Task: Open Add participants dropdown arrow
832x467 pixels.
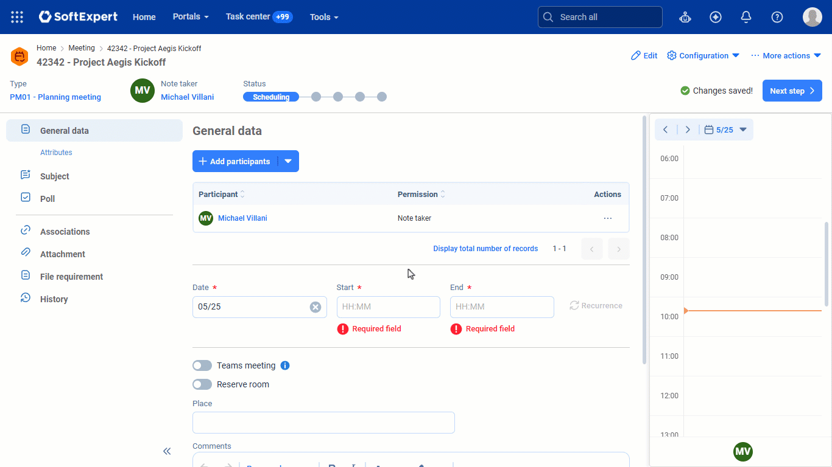Action: [289, 161]
